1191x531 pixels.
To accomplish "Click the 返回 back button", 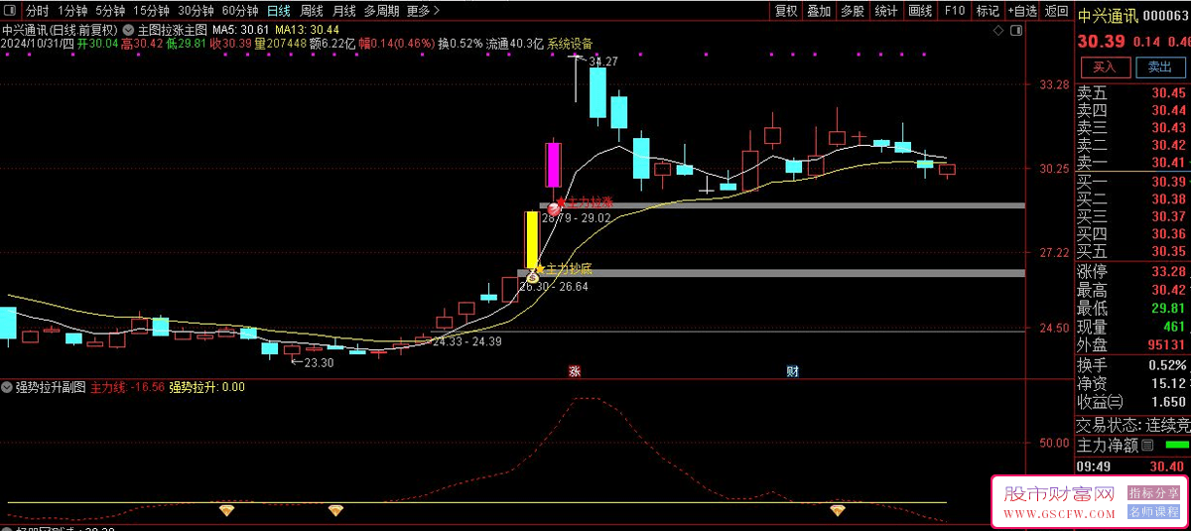I will (1055, 11).
